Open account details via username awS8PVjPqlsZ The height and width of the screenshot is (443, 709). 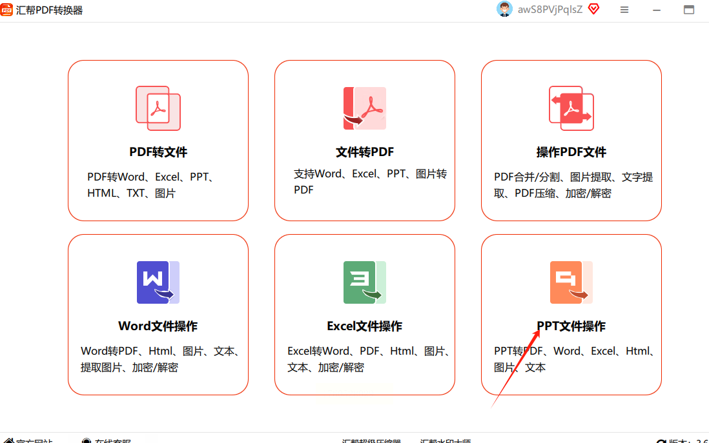550,10
